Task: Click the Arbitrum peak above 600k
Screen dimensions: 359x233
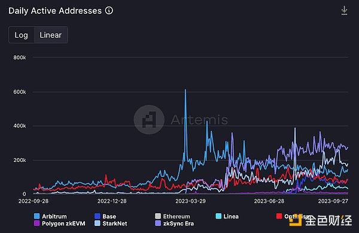Action: coord(185,90)
